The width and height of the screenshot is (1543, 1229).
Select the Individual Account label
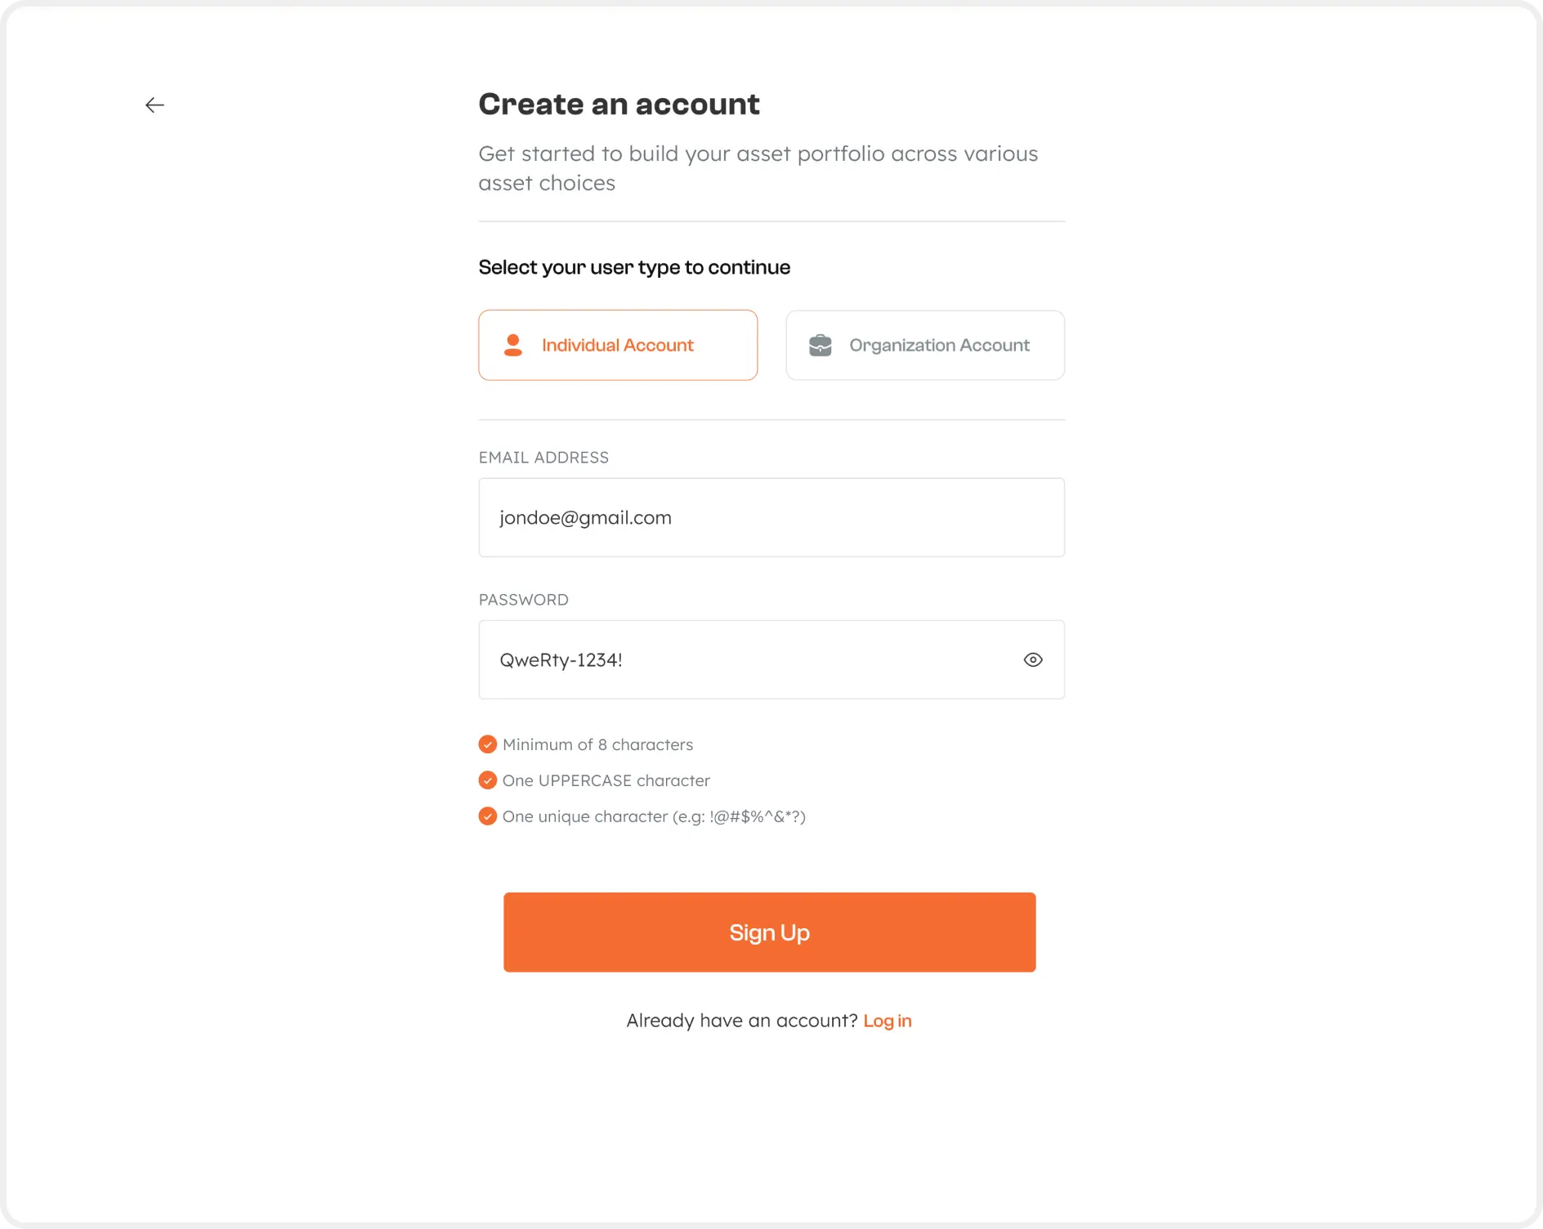tap(617, 345)
